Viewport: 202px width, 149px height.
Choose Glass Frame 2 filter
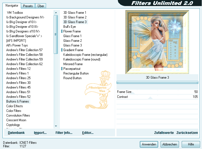[x=73, y=41]
